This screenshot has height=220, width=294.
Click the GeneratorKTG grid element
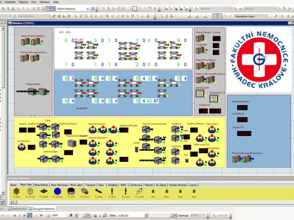(214, 99)
